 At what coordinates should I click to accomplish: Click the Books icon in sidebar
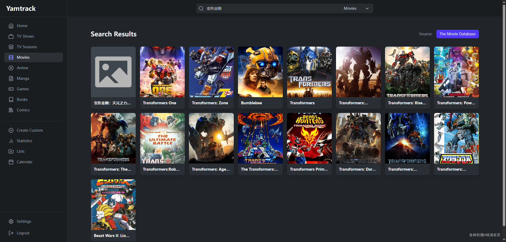pos(11,100)
